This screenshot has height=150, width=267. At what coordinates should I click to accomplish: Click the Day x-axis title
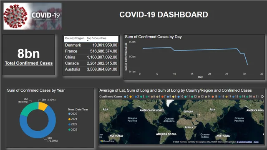(200, 77)
